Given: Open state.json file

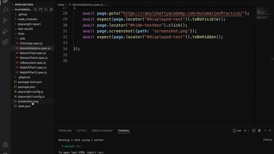Looking at the screenshot, I should 24,106.
